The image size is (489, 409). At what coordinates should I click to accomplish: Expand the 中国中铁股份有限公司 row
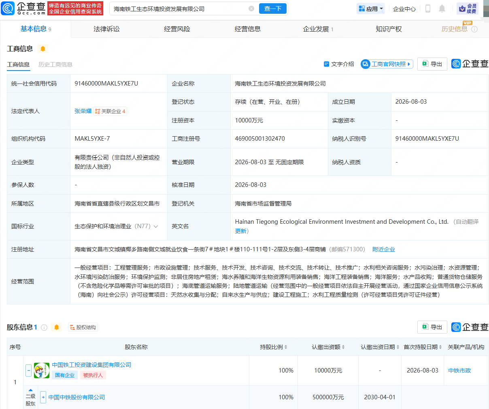click(x=43, y=397)
